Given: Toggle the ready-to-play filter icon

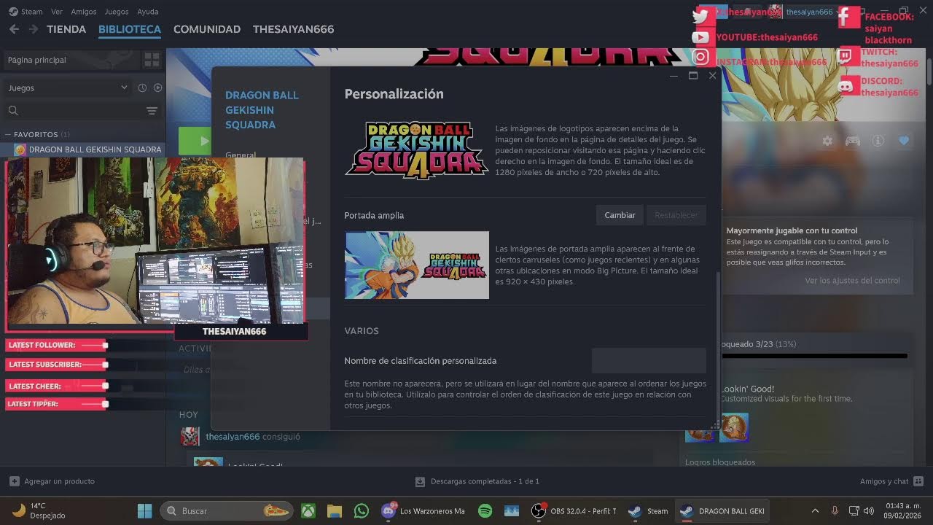Looking at the screenshot, I should coord(157,87).
